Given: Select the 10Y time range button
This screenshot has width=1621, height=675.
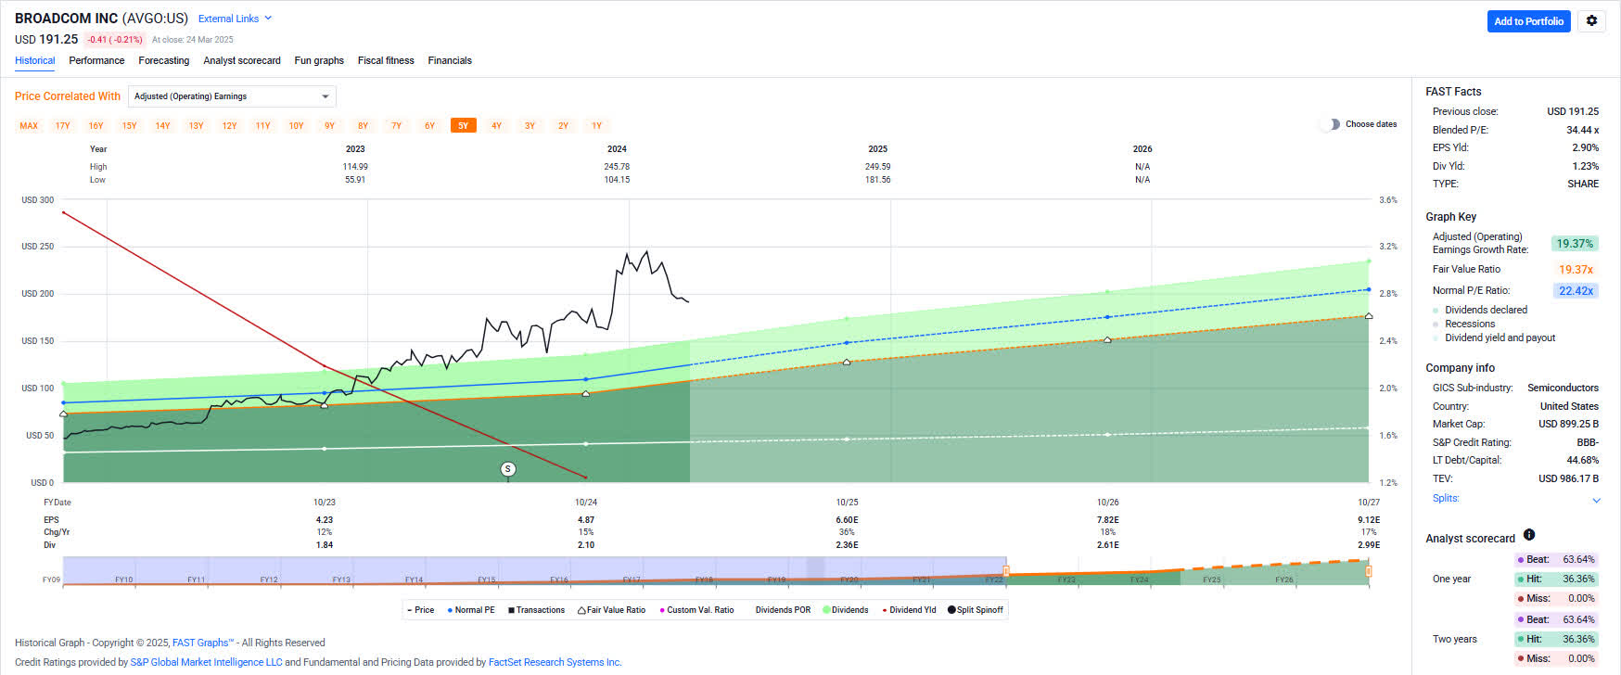Looking at the screenshot, I should point(296,126).
